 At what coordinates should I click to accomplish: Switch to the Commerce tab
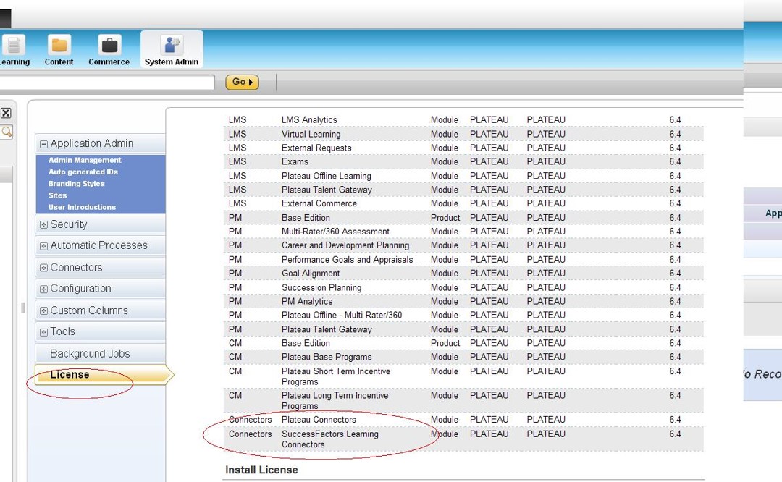(x=109, y=49)
